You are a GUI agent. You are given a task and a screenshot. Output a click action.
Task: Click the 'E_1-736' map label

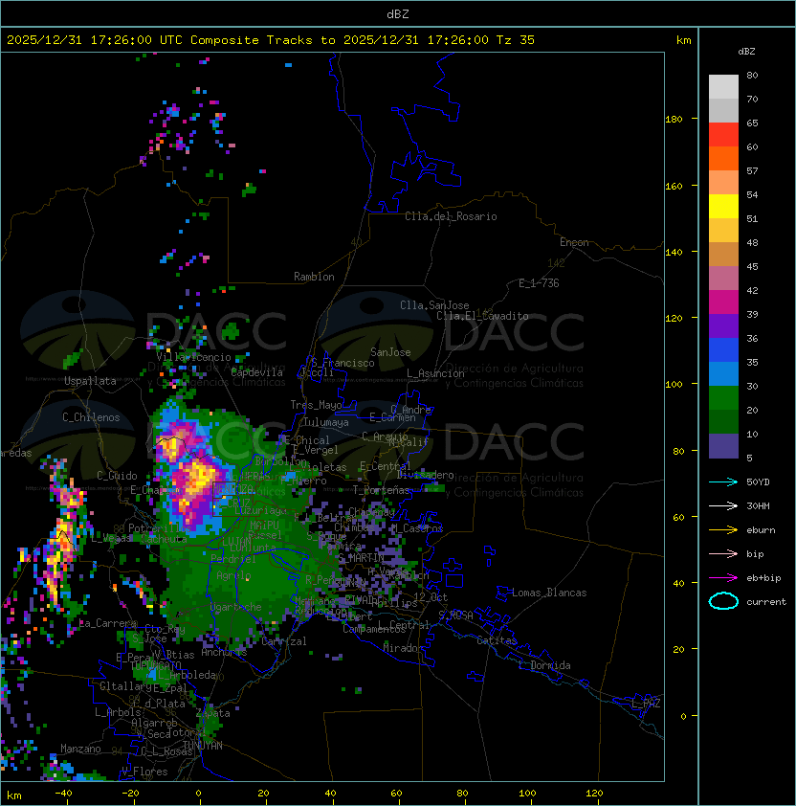539,282
